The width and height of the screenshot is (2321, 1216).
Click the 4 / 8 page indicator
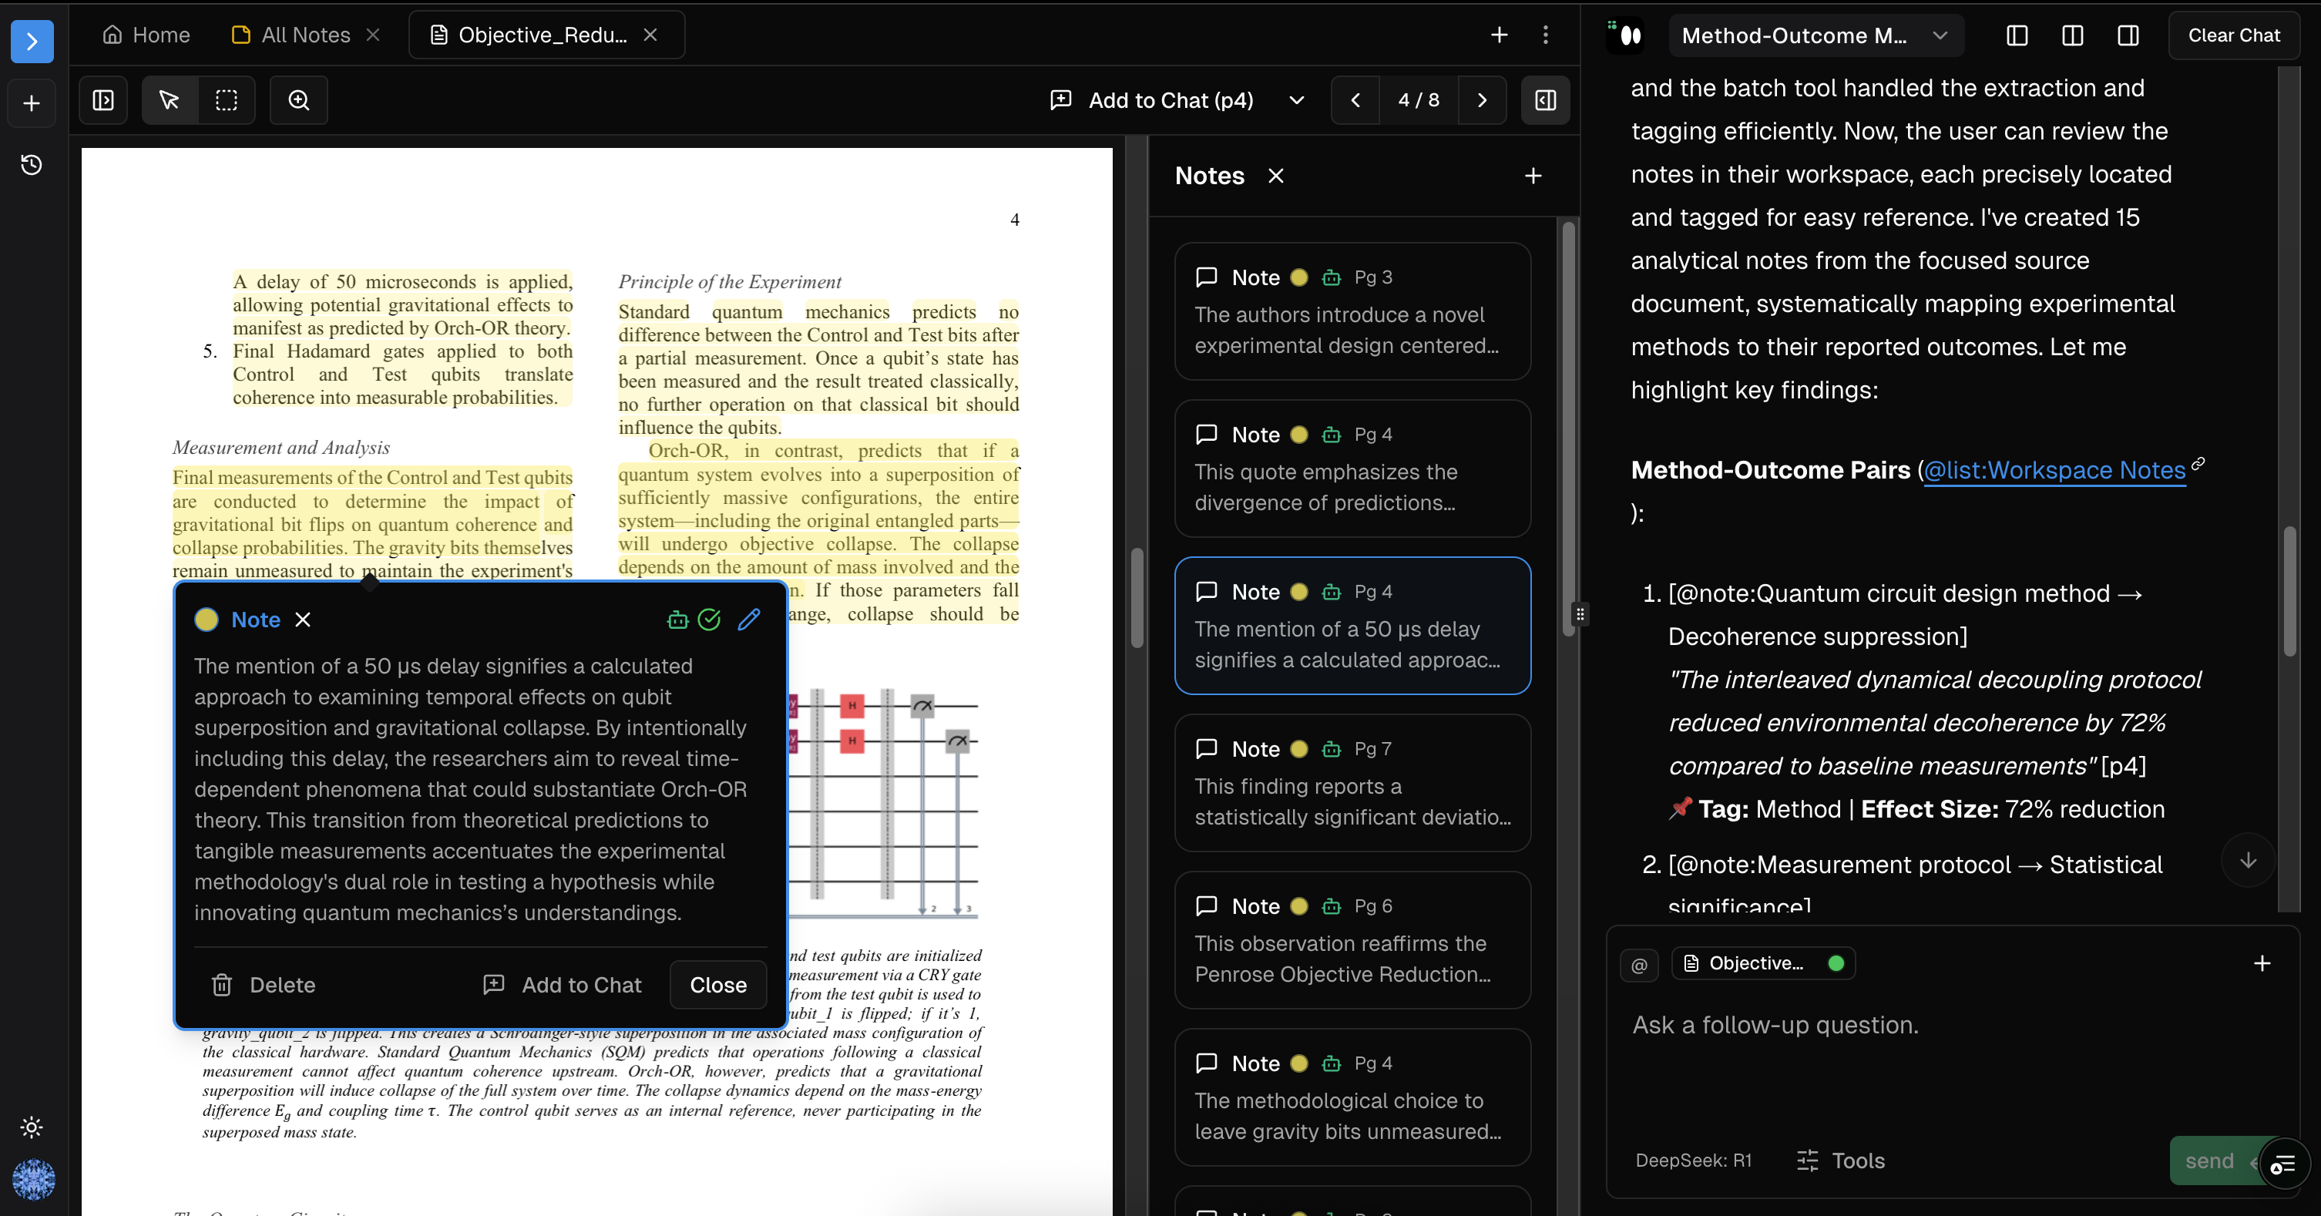pos(1419,100)
